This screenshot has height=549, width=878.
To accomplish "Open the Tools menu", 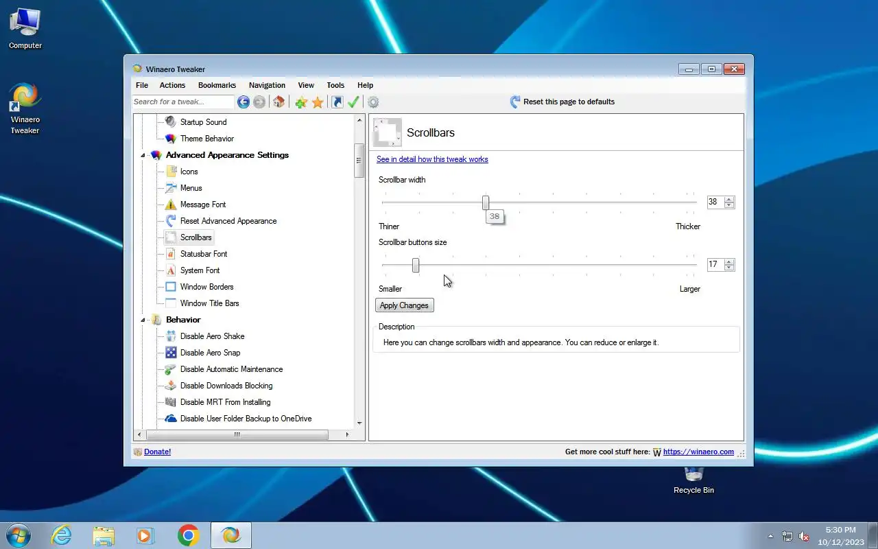I will [x=335, y=85].
